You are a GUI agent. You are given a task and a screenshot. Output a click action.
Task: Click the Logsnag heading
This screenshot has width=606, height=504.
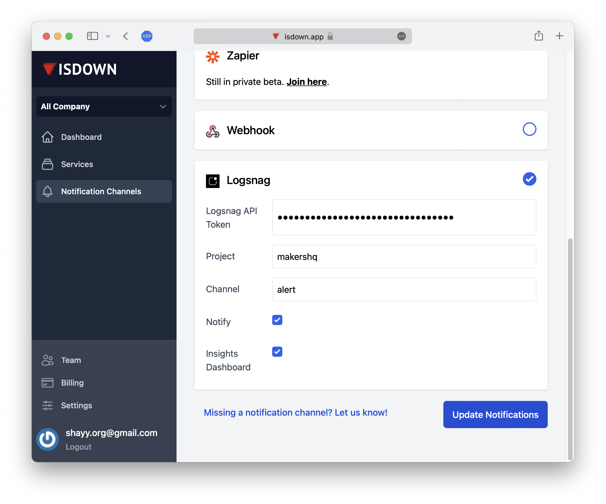coord(248,180)
